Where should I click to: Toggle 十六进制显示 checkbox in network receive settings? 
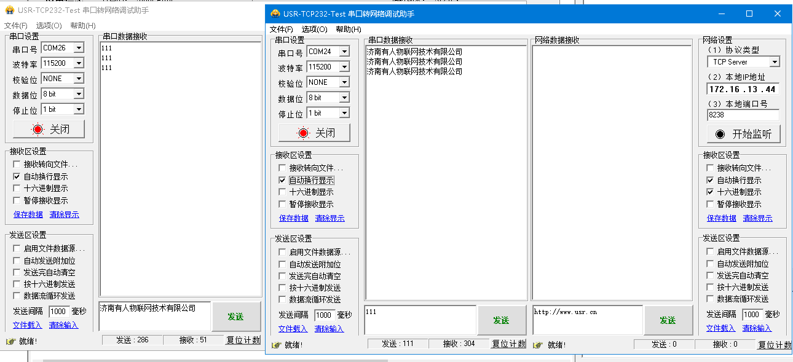pyautogui.click(x=711, y=192)
